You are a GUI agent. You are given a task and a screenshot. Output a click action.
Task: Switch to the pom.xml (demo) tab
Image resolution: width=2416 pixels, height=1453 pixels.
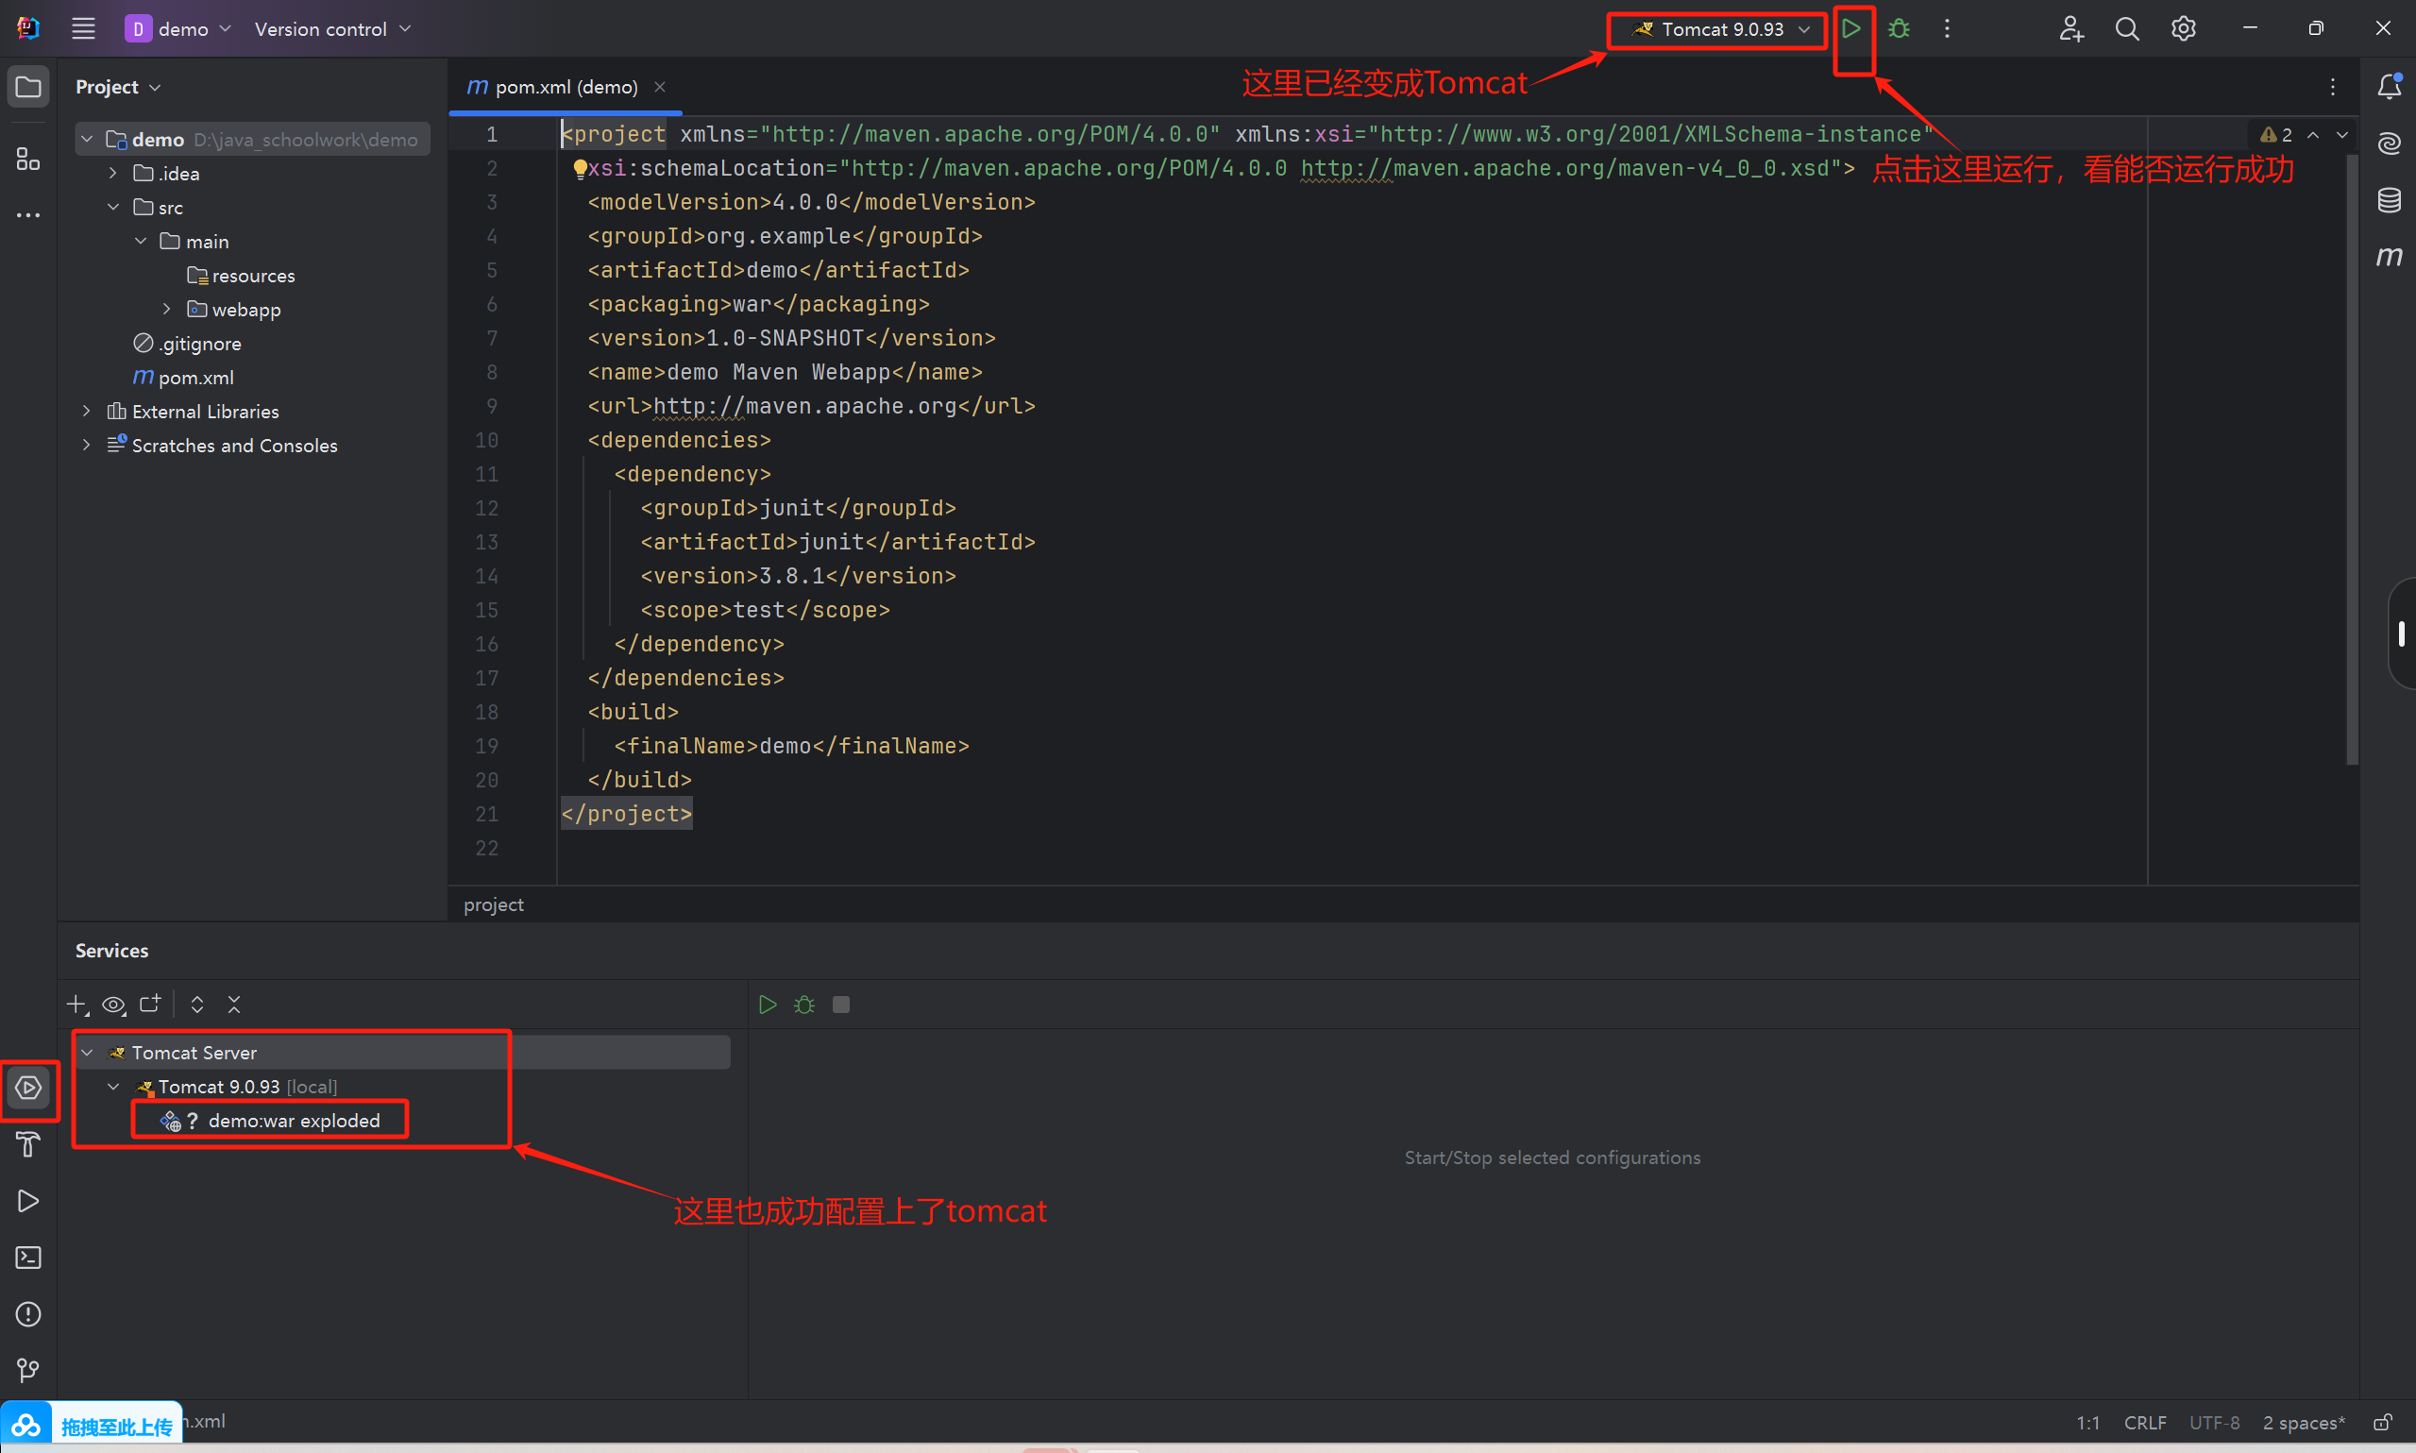coord(565,87)
